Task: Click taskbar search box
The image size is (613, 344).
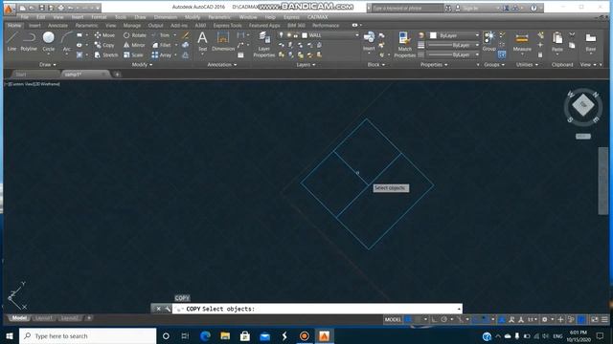Action: pos(87,335)
